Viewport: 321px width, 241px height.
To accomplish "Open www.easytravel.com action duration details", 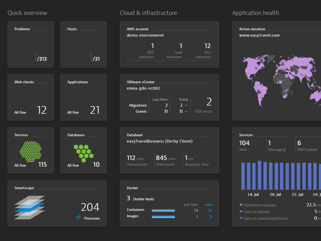I will pyautogui.click(x=260, y=35).
